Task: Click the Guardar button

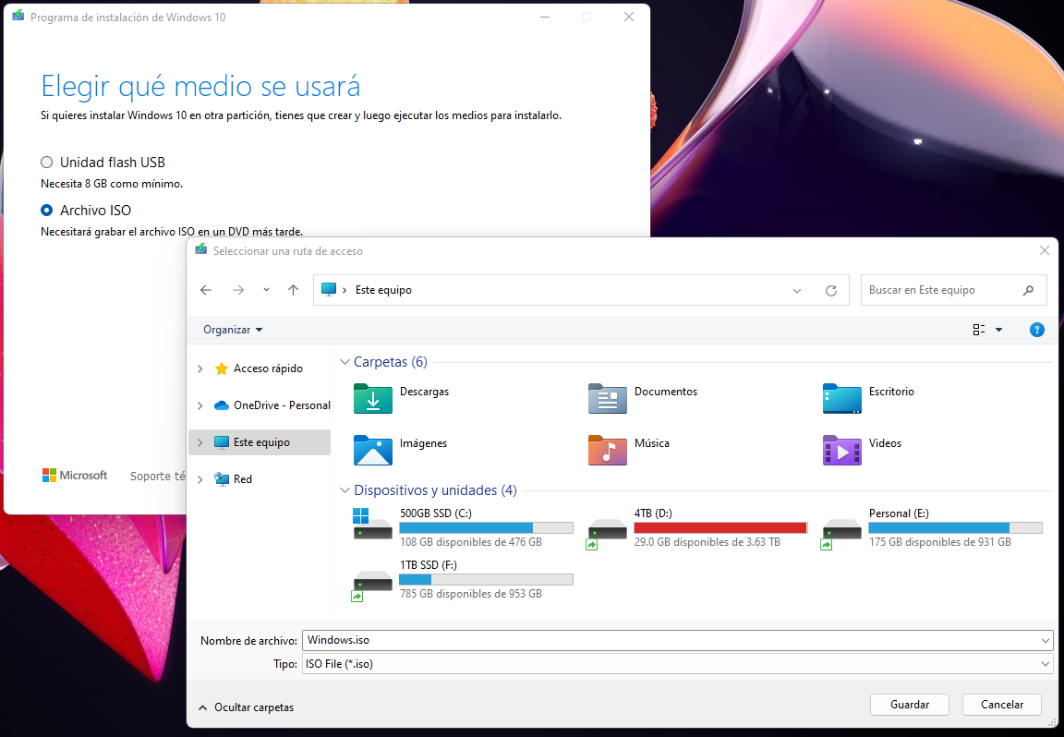Action: [x=909, y=705]
